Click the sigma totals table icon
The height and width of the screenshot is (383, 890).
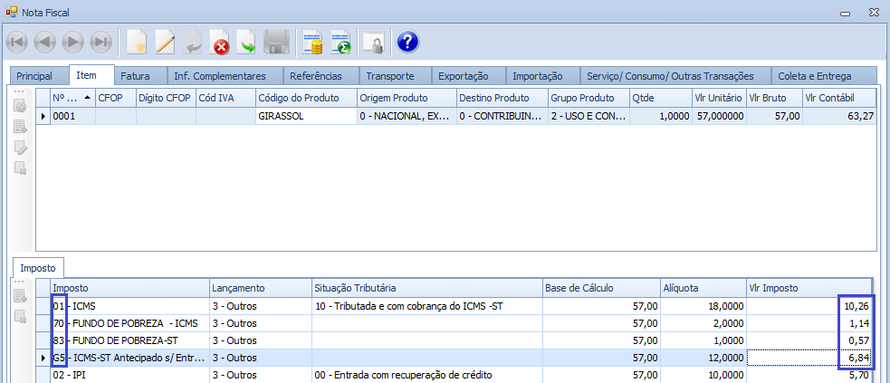coord(341,43)
